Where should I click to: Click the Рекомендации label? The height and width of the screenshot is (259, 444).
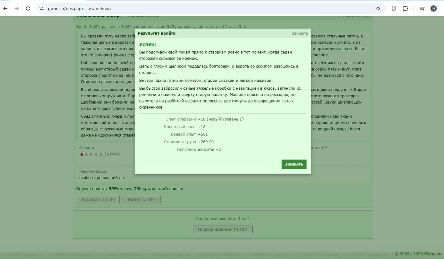point(93,171)
